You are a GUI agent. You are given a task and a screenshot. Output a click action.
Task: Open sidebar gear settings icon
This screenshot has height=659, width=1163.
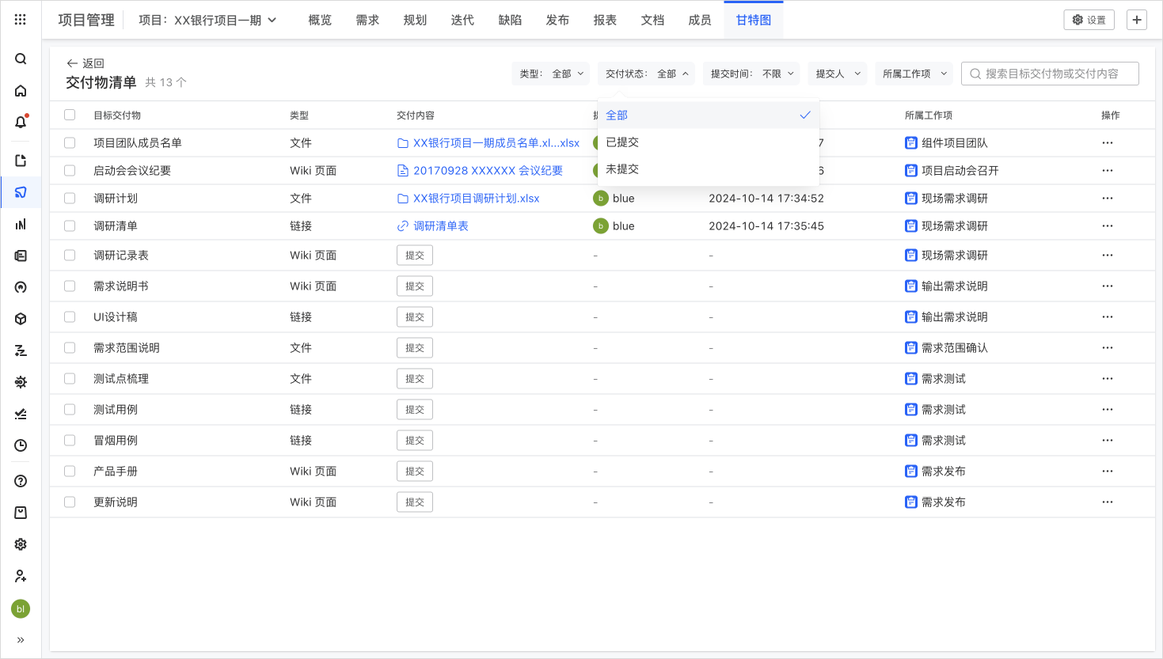(x=21, y=544)
